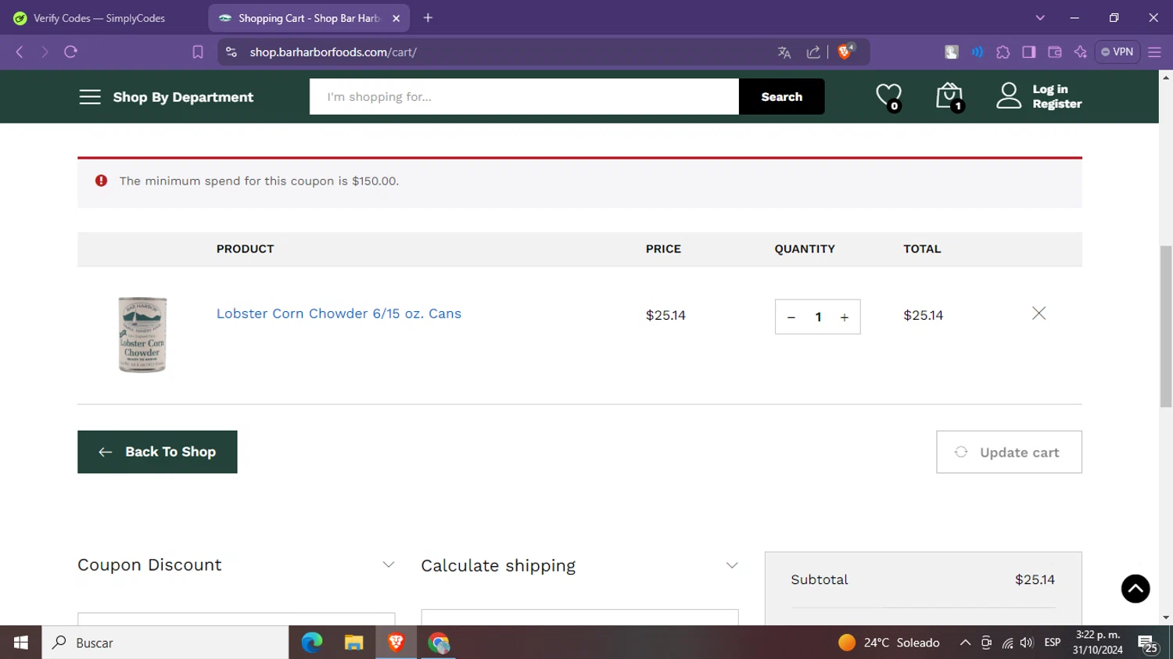Expand the Calculate shipping section
Viewport: 1173px width, 659px height.
(579, 565)
